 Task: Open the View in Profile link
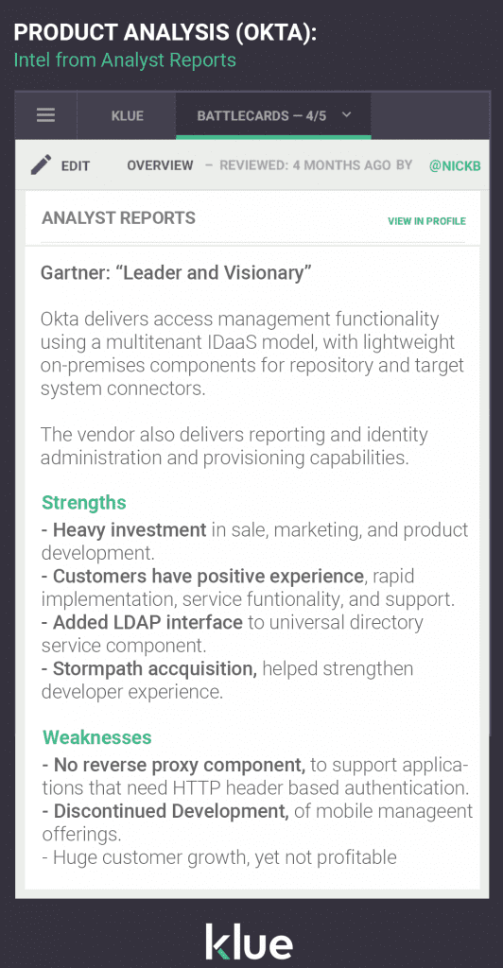[x=426, y=221]
